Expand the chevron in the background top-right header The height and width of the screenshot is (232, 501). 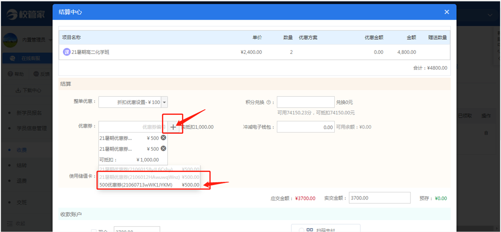tap(490, 15)
